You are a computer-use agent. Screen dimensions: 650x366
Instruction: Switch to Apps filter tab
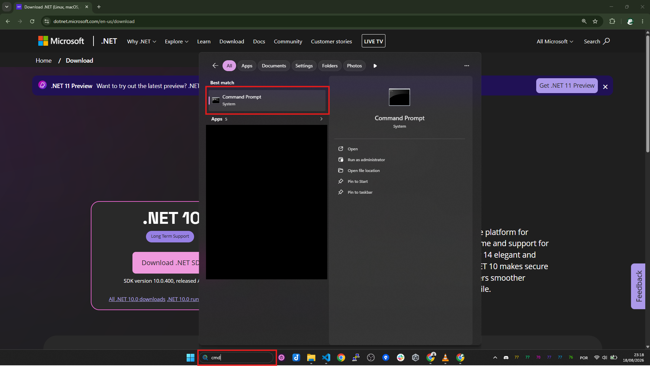[247, 66]
